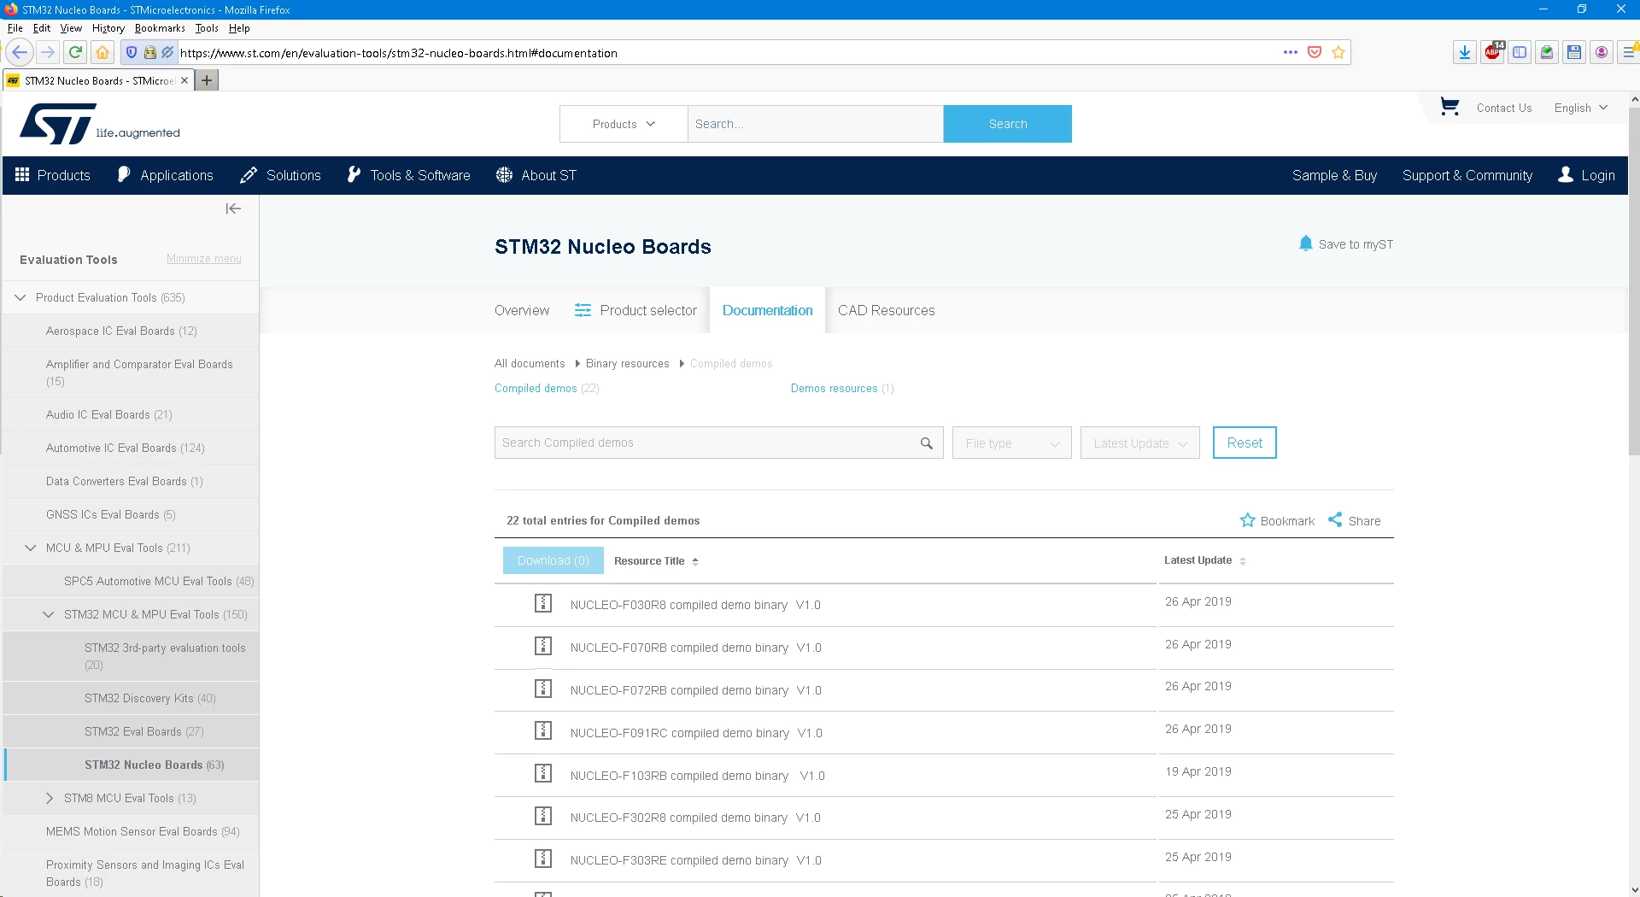Open Firefox downloads panel

tap(1465, 52)
